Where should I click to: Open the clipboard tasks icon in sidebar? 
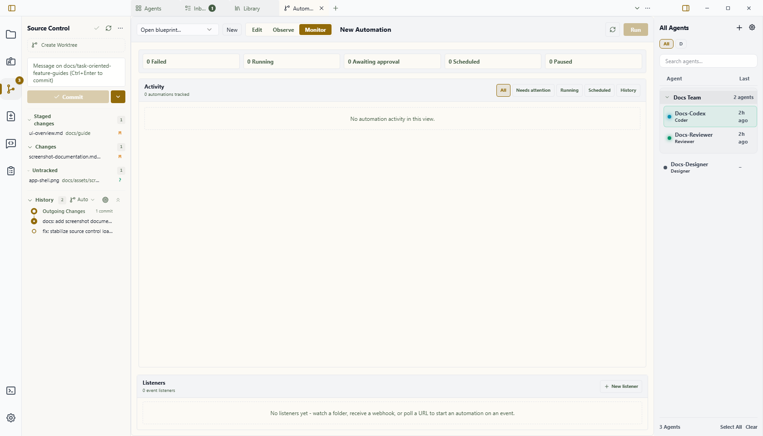point(11,171)
